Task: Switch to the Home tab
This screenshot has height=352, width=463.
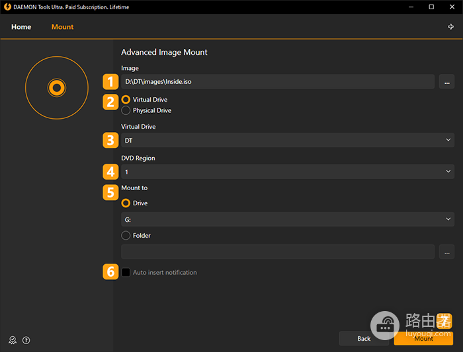Action: pyautogui.click(x=21, y=27)
